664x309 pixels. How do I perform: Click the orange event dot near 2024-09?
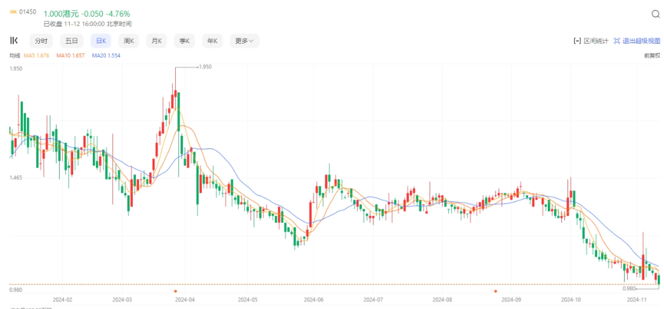[x=496, y=291]
